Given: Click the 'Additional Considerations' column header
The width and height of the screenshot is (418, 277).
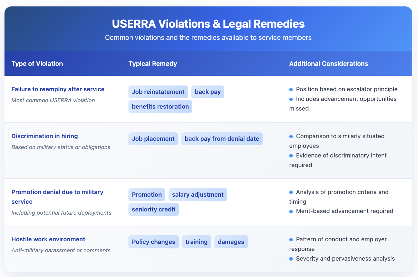Looking at the screenshot, I should [328, 64].
